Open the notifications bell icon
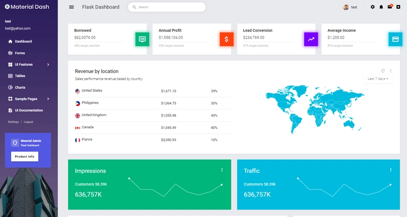This screenshot has height=217, width=407. coord(381,7)
